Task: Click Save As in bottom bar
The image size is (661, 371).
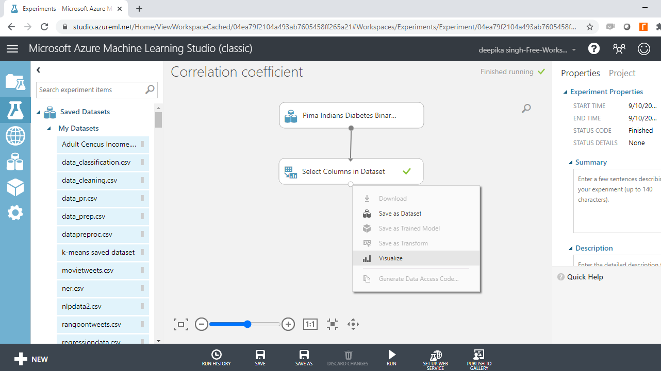Action: [304, 358]
